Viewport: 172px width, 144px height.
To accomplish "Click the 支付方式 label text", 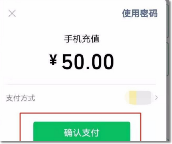I will coord(20,98).
